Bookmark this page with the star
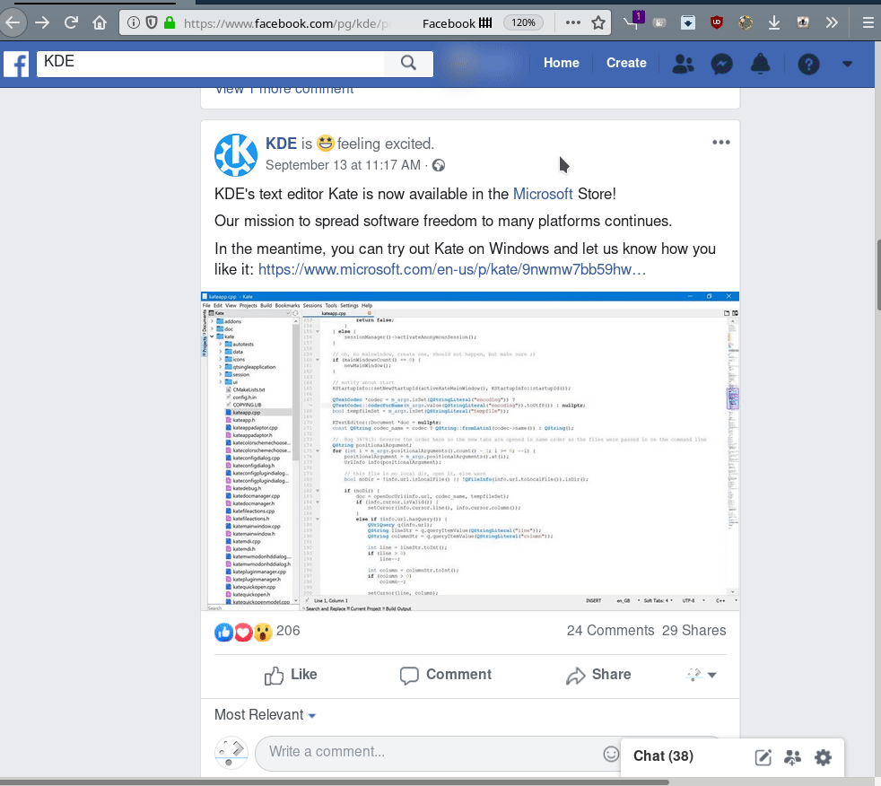Screen dimensions: 881x786 tap(598, 22)
